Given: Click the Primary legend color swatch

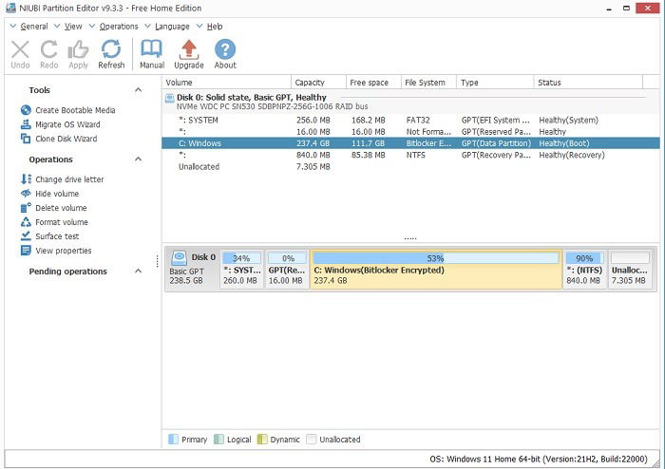Looking at the screenshot, I should coord(173,440).
